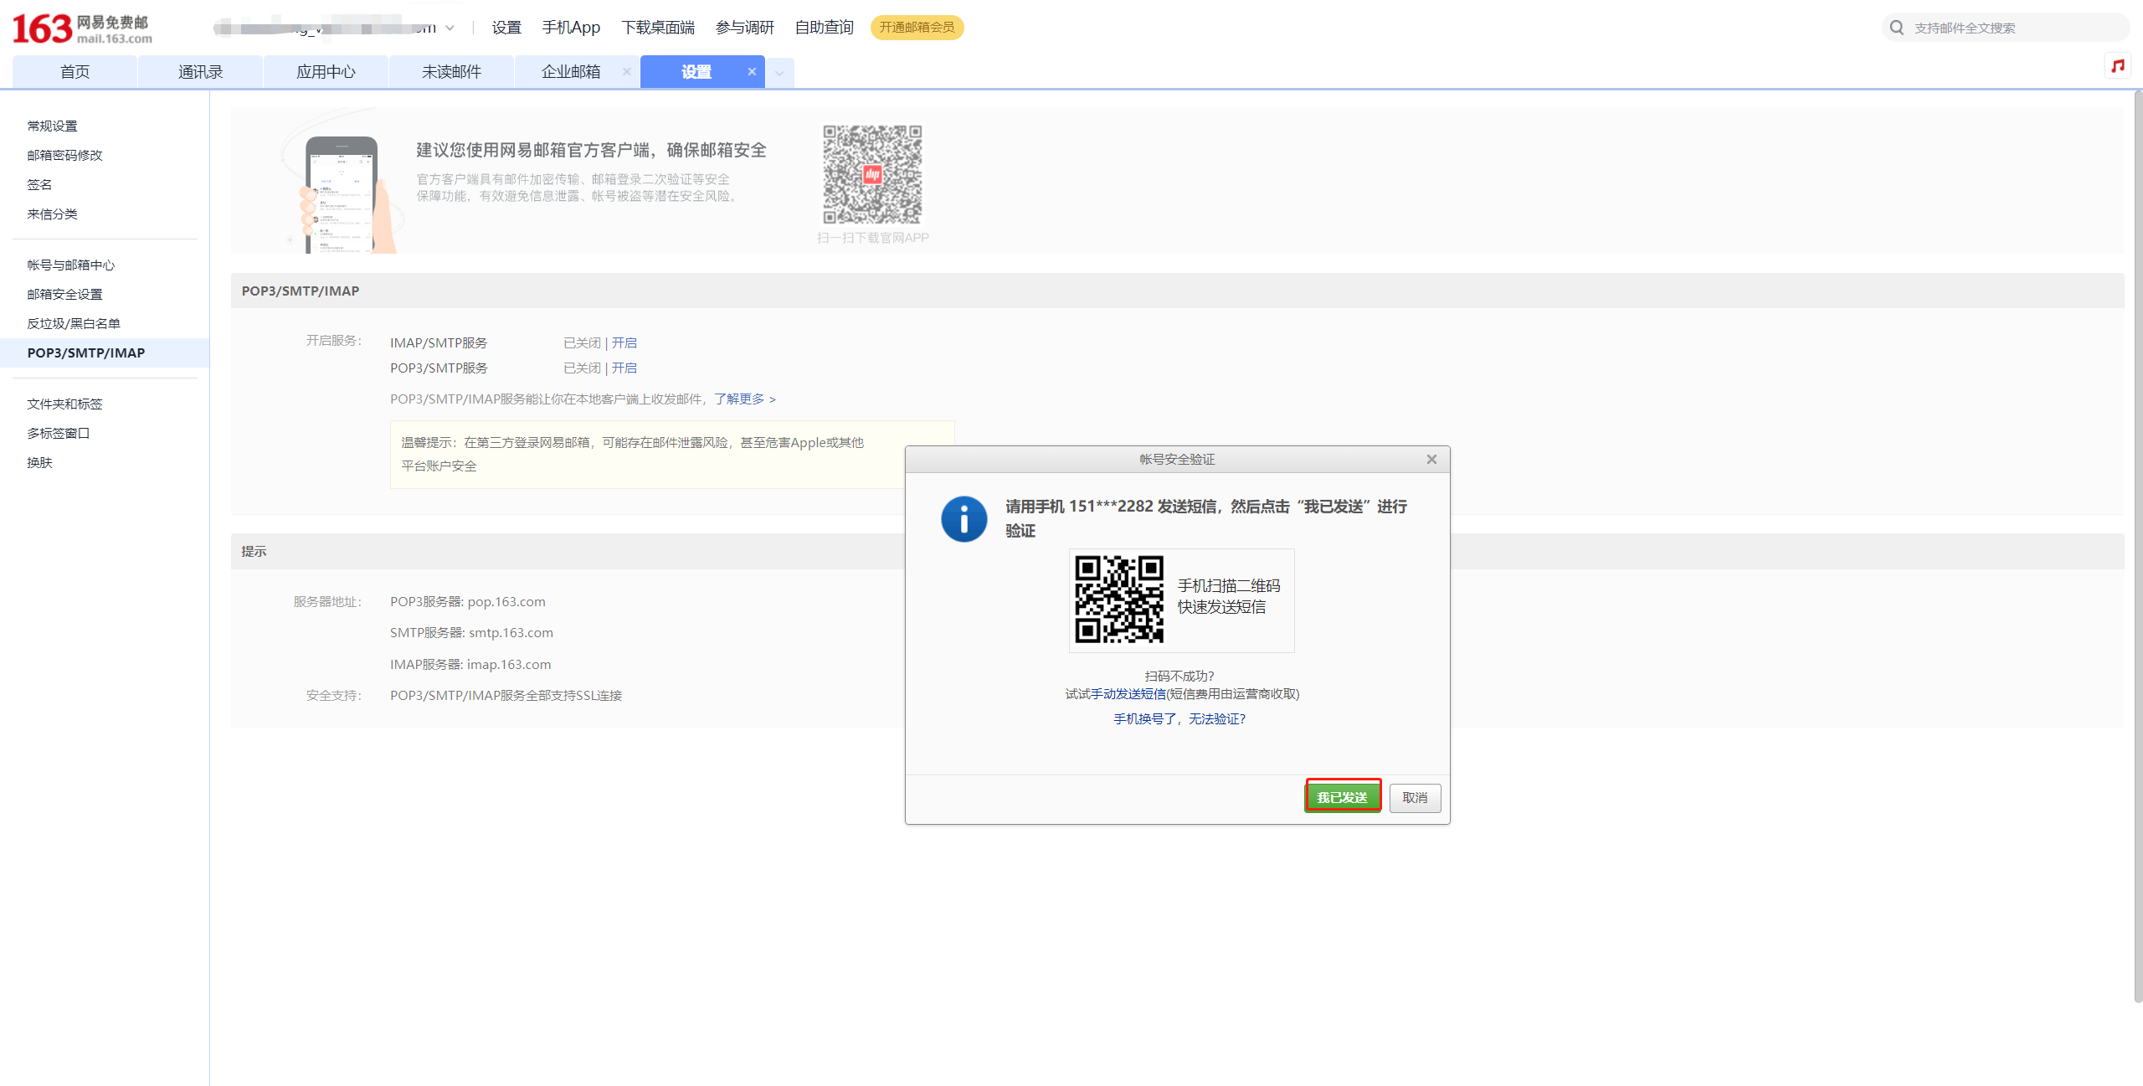Enable POP3/SMTP service via 开启
The image size is (2143, 1086).
(624, 368)
